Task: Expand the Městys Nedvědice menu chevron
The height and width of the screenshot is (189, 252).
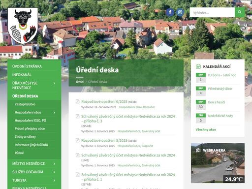Action: point(54,164)
